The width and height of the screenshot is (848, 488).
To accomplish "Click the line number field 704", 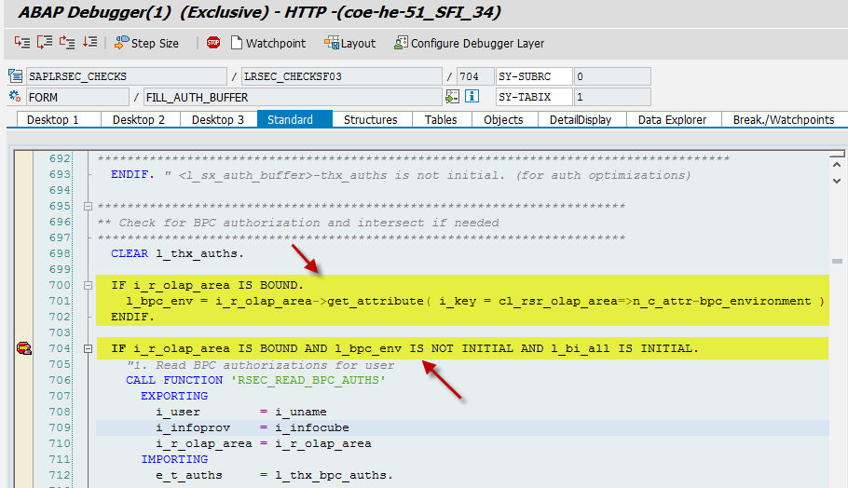I will 475,76.
